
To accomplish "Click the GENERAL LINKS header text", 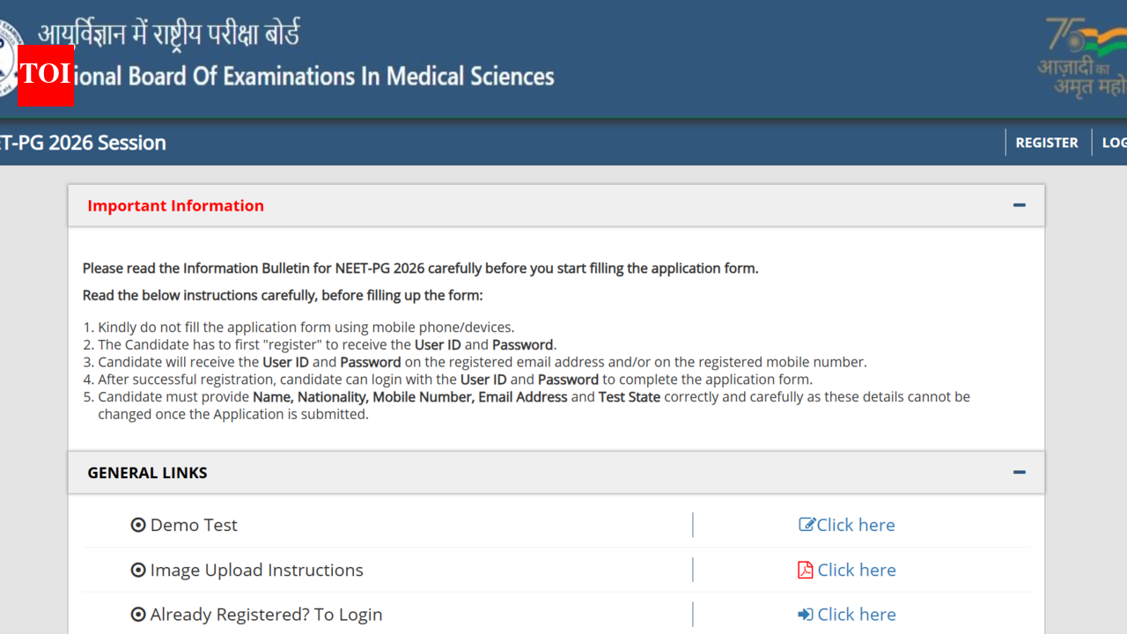I will 147,473.
